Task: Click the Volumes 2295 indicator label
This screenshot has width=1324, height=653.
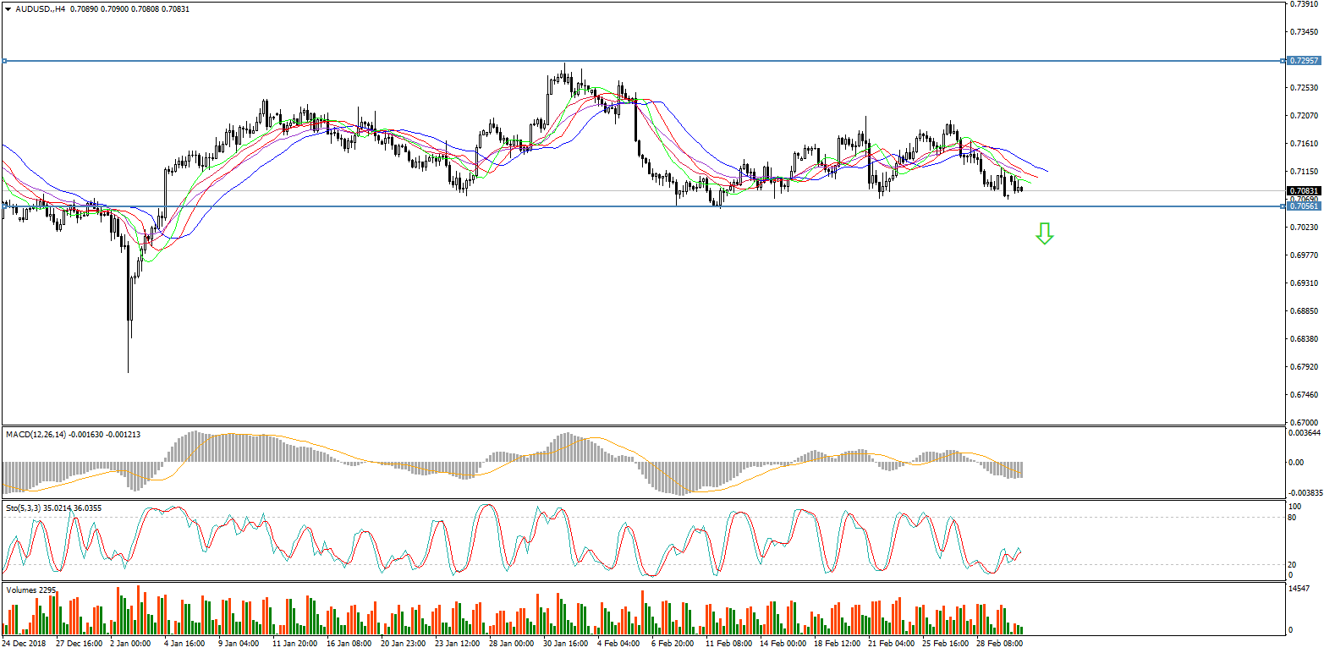Action: pos(30,589)
